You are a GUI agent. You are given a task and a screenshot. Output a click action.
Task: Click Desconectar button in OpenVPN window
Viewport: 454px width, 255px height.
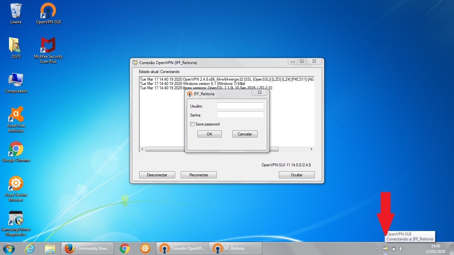(x=157, y=175)
